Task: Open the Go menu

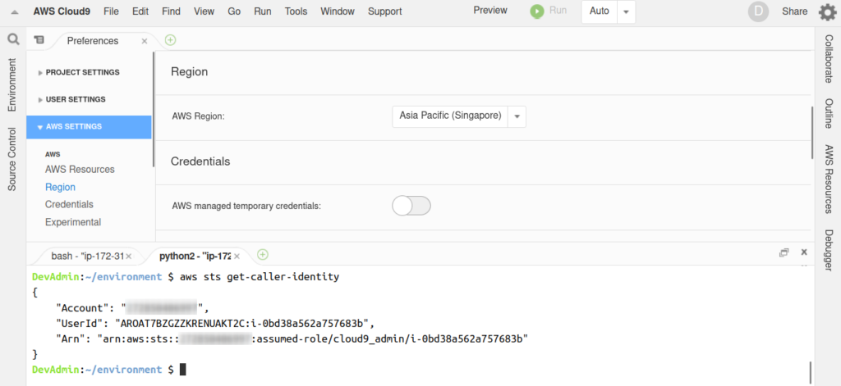Action: [x=234, y=11]
